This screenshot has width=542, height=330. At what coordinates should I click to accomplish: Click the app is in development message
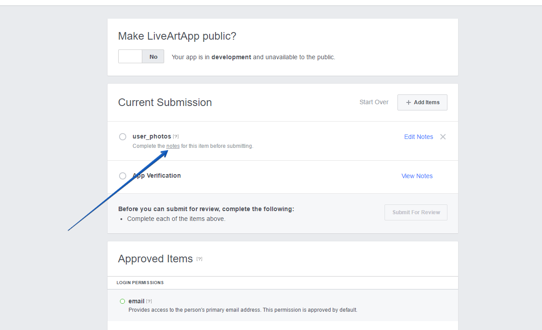[253, 57]
